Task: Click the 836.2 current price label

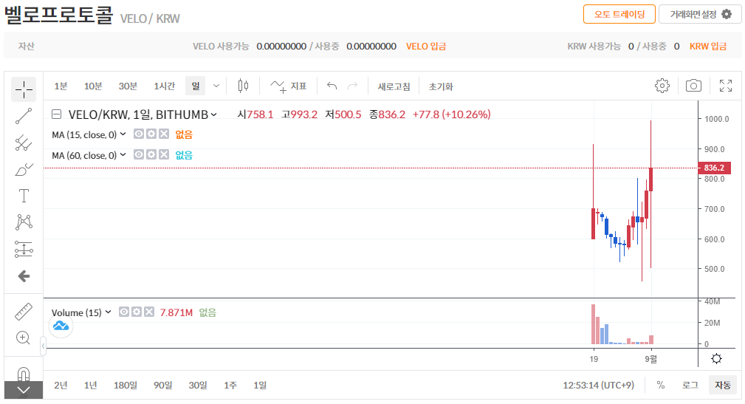Action: (714, 168)
